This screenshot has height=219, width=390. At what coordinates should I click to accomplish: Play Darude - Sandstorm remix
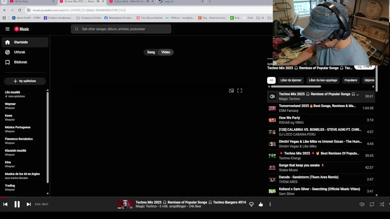pyautogui.click(x=321, y=179)
